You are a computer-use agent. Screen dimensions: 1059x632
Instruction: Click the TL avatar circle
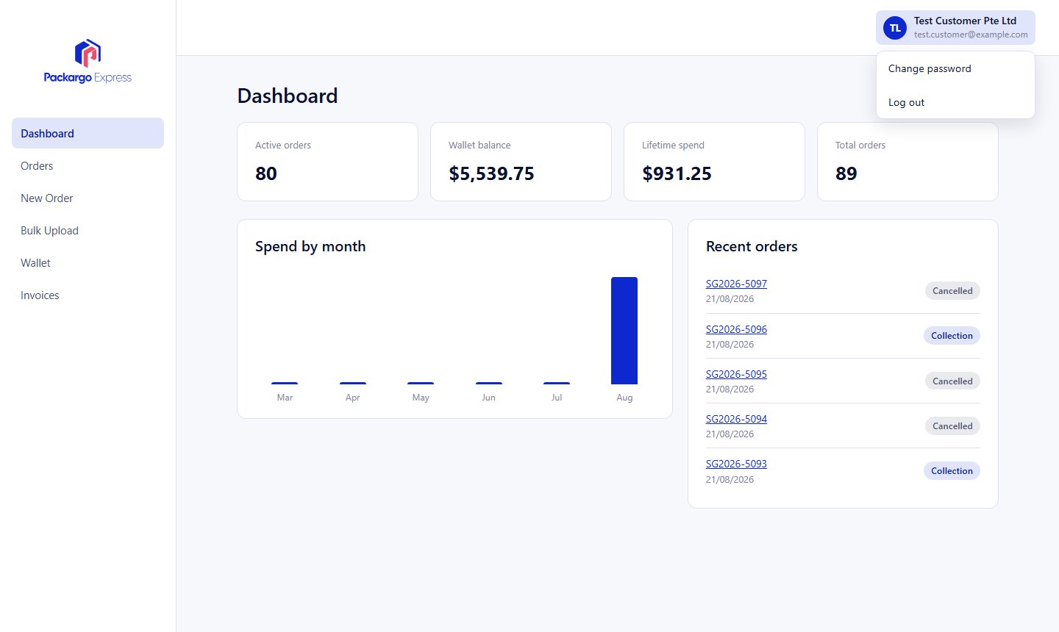[x=895, y=28]
